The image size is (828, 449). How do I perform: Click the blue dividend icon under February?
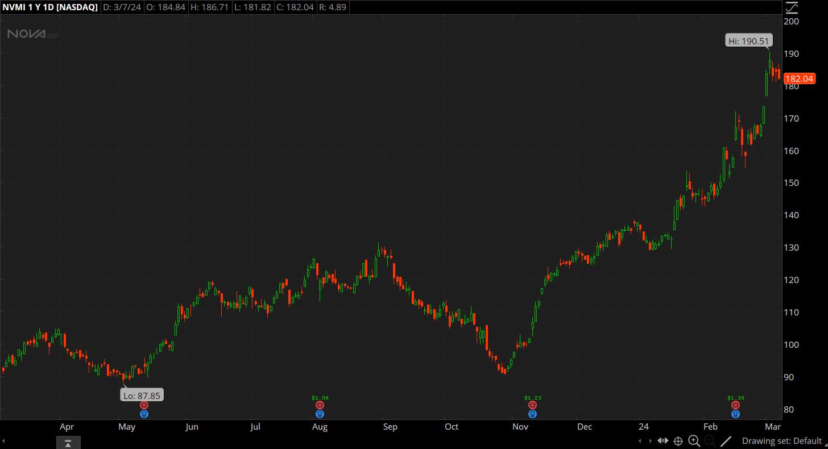point(735,414)
